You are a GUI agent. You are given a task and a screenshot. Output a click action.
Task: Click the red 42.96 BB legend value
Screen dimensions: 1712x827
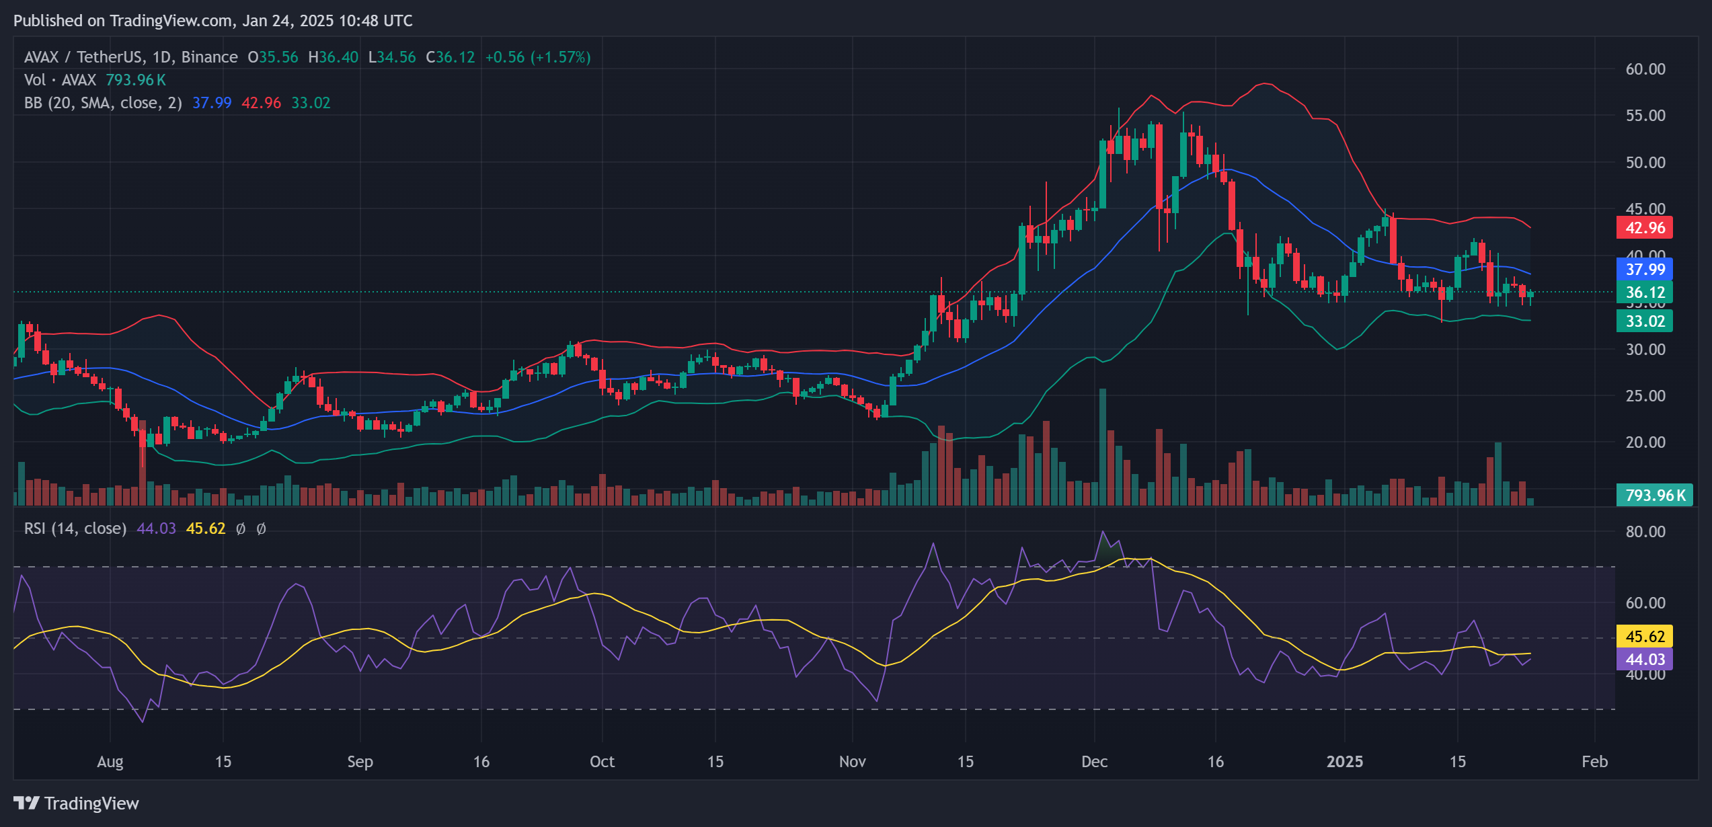pos(262,103)
